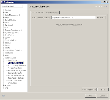This screenshot has height=100, width=110.
Task: Open the preferences view menu triangle
Action: click(107, 6)
